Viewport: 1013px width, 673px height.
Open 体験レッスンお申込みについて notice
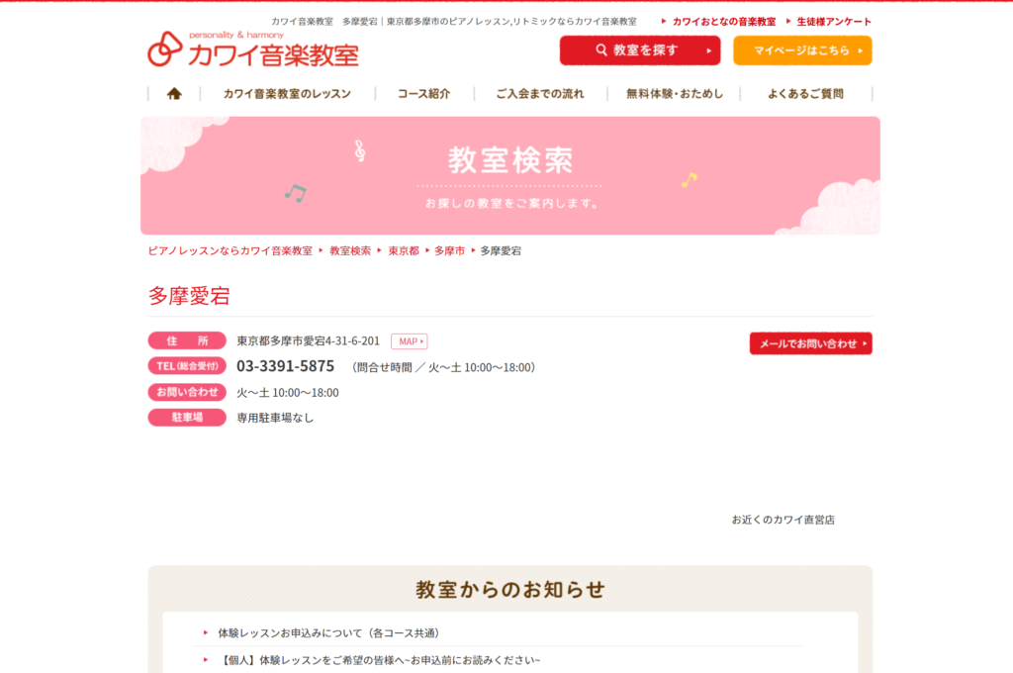coord(328,633)
